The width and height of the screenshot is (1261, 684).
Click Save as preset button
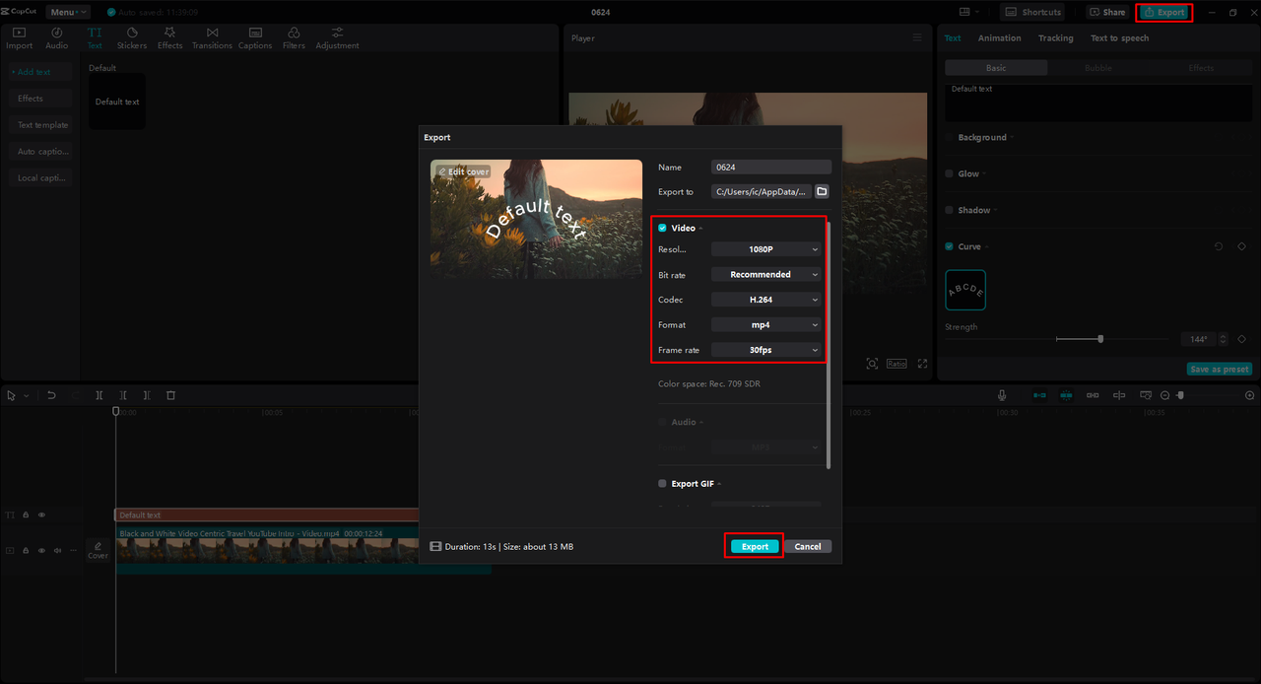(1220, 369)
